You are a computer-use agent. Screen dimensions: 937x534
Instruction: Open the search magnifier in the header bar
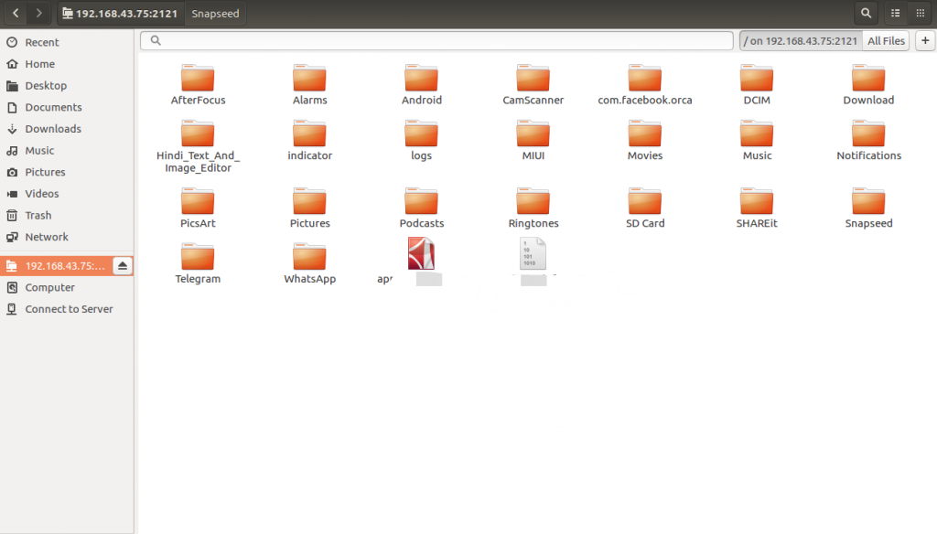point(866,13)
